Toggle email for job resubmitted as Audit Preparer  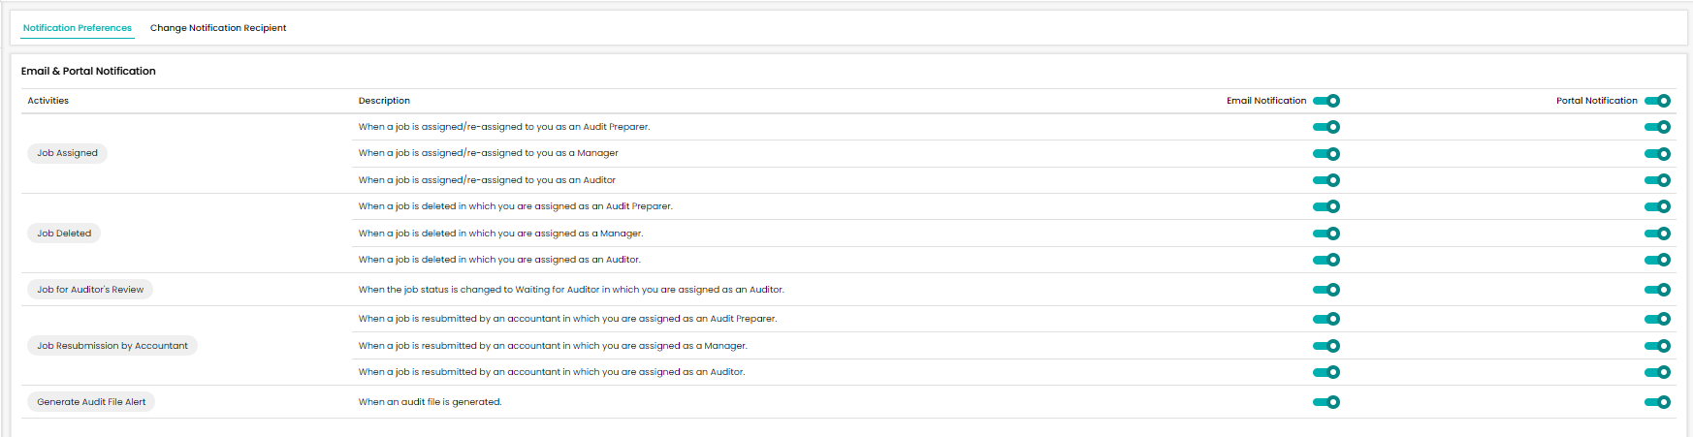(1326, 319)
